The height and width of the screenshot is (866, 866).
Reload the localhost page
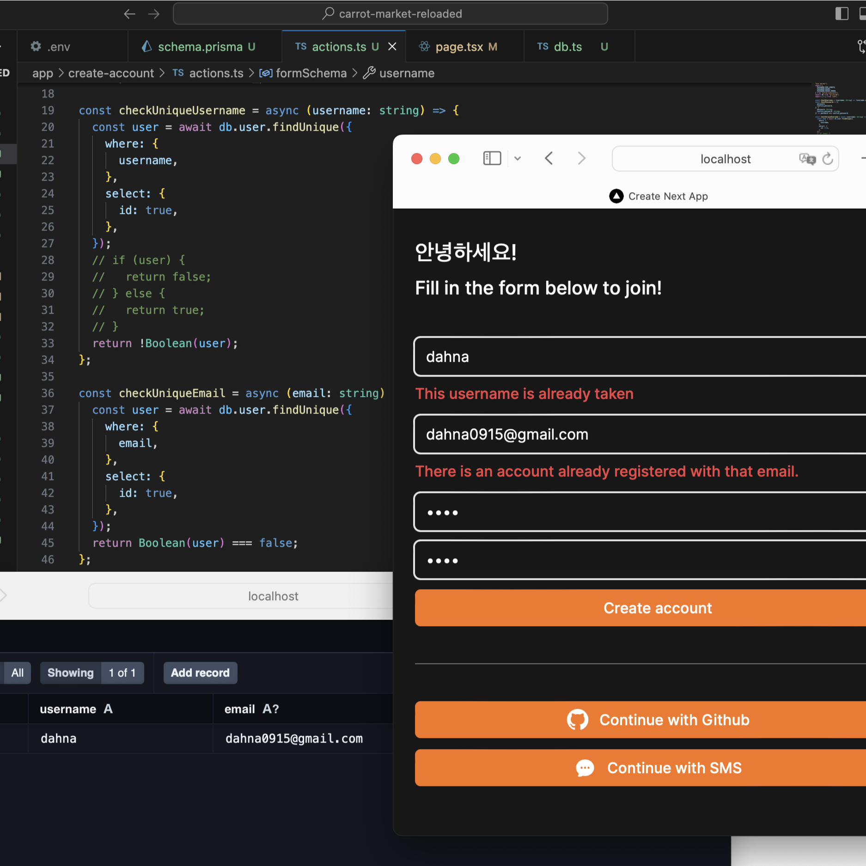coord(828,159)
